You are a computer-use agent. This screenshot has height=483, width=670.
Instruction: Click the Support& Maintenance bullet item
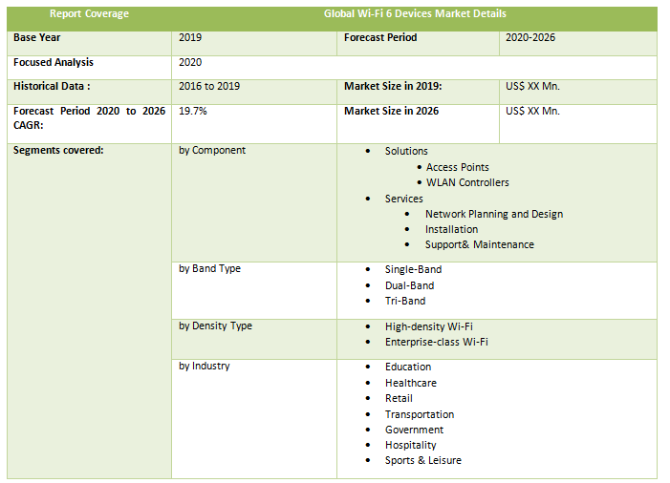click(479, 244)
